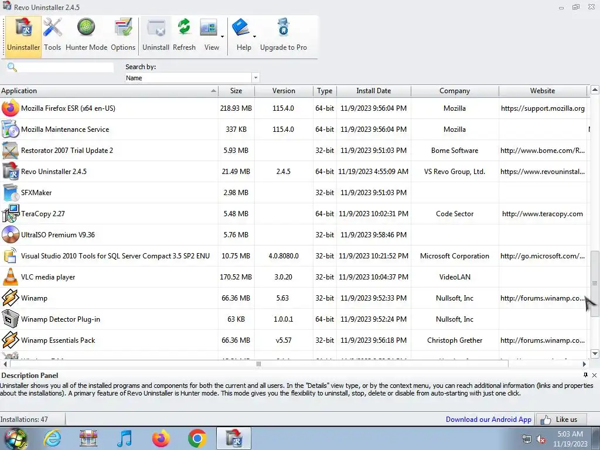600x450 pixels.
Task: Select the Winamp lightning icon
Action: (x=11, y=298)
